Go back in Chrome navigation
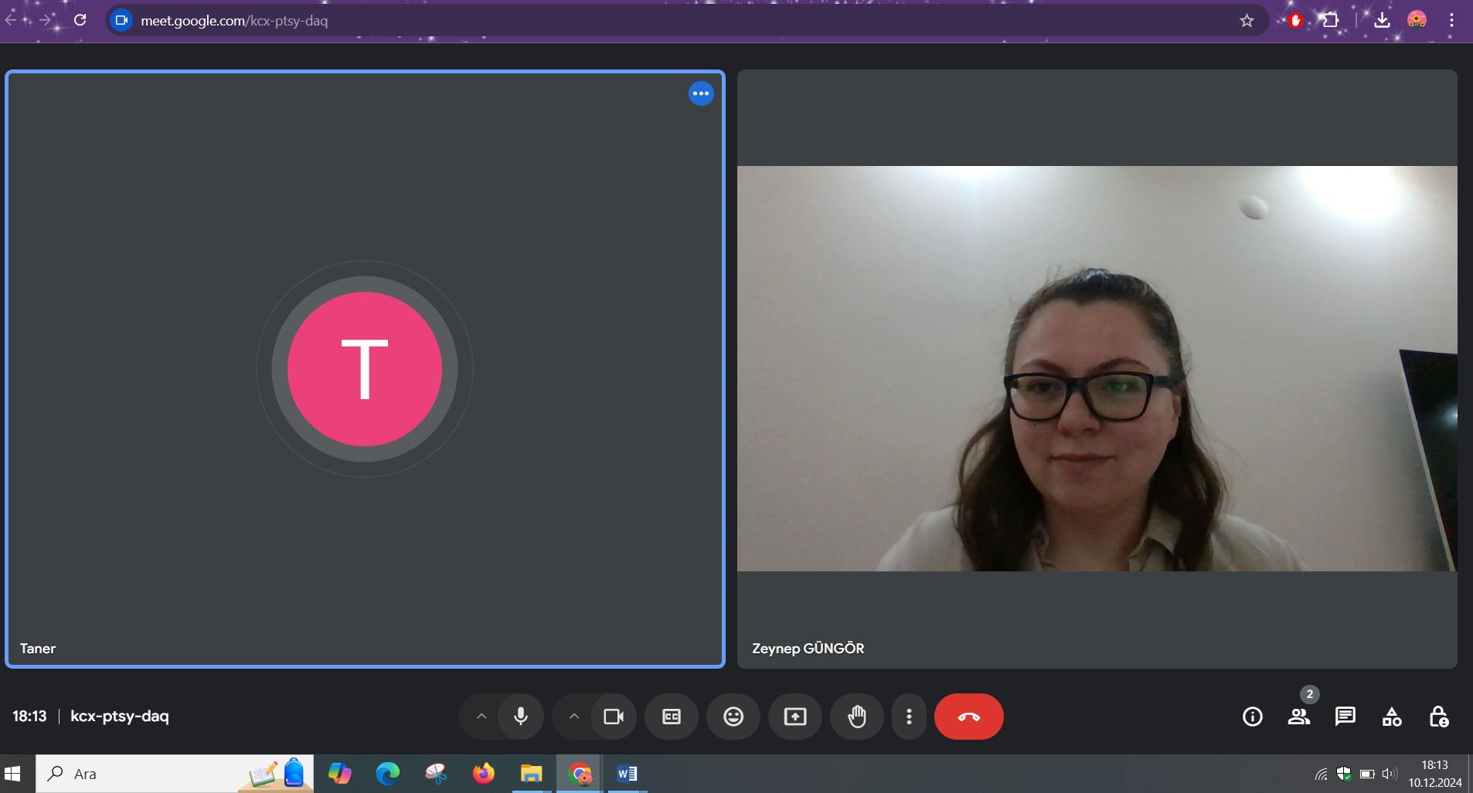The height and width of the screenshot is (793, 1473). [11, 20]
